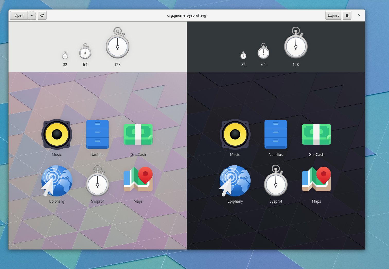
Task: Close the App Icon Preview window
Action: point(359,15)
